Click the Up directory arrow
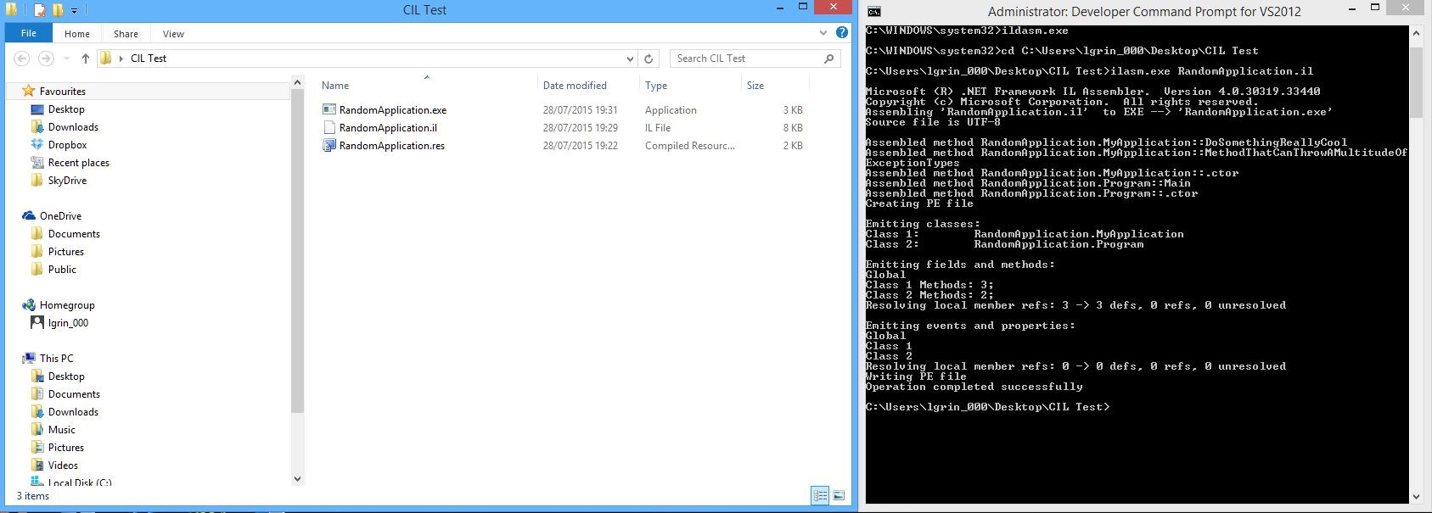Image resolution: width=1432 pixels, height=513 pixels. pos(85,59)
